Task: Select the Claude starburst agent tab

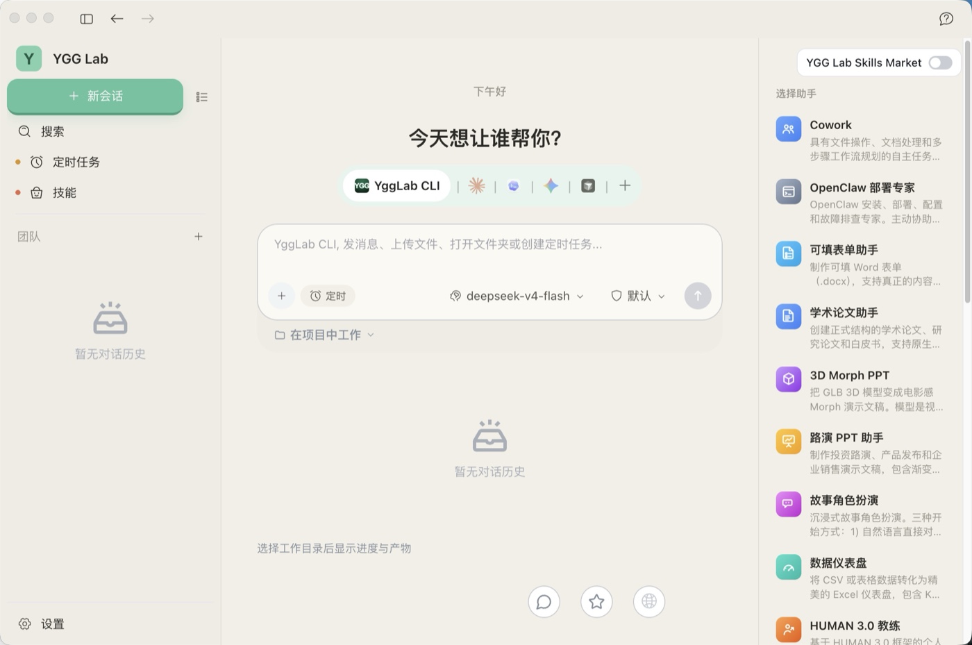Action: click(476, 185)
